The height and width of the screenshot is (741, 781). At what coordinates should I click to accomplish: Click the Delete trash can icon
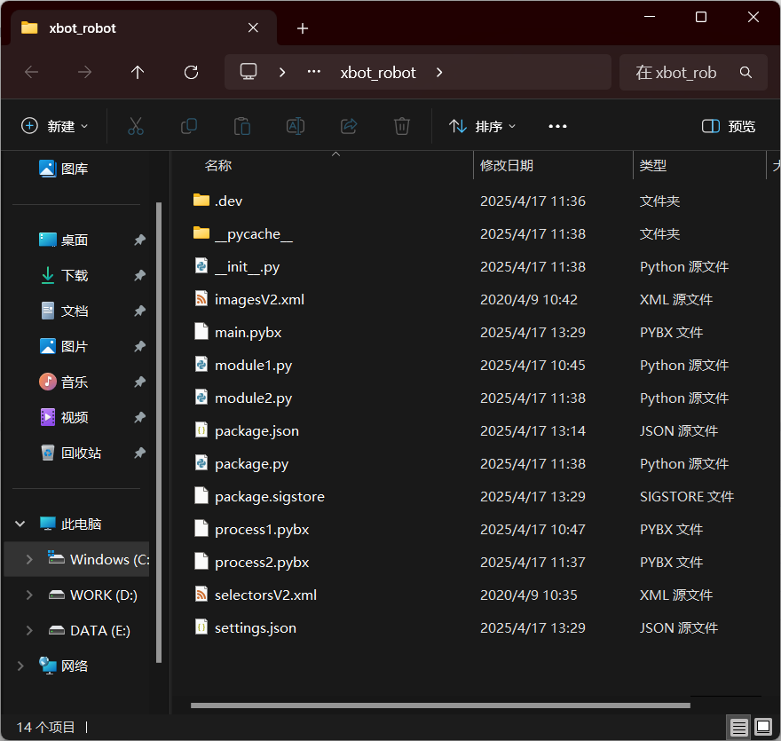click(402, 126)
